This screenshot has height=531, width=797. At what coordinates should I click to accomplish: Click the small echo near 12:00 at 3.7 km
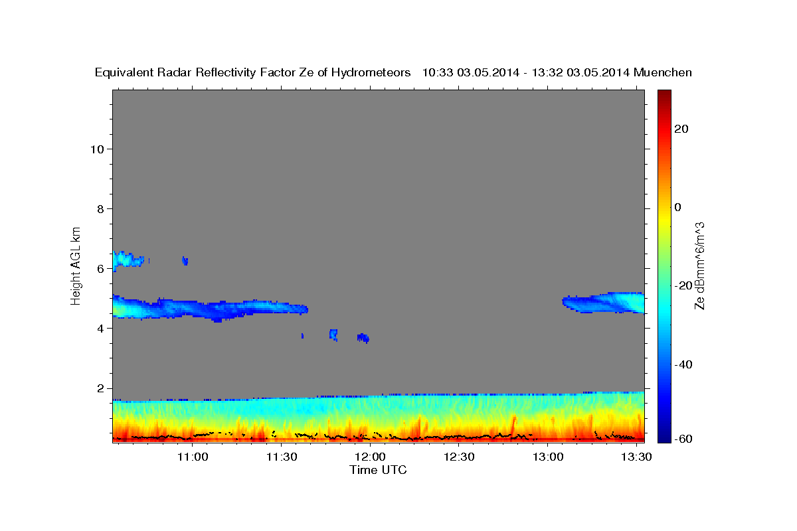click(363, 338)
